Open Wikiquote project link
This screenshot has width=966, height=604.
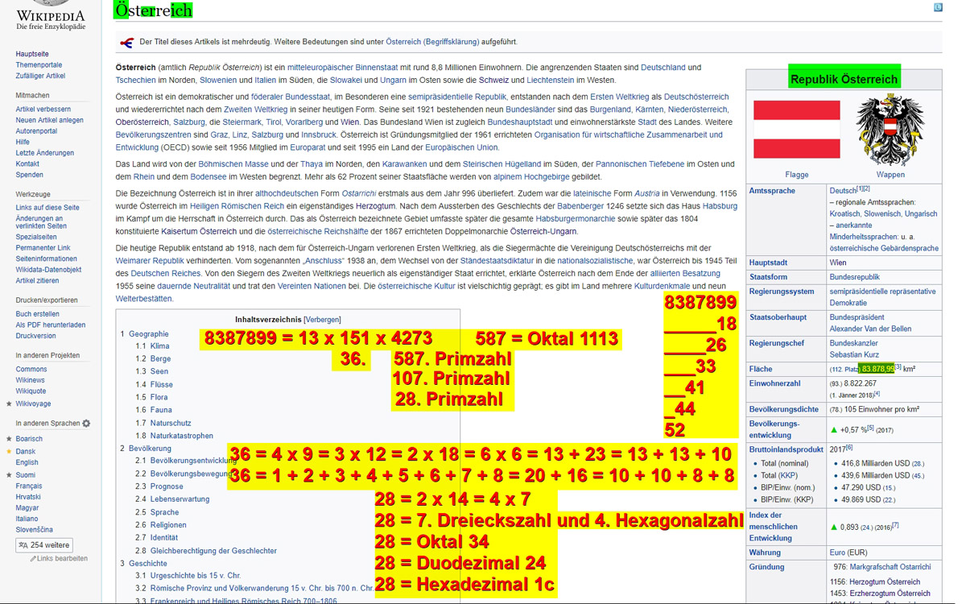pyautogui.click(x=32, y=391)
